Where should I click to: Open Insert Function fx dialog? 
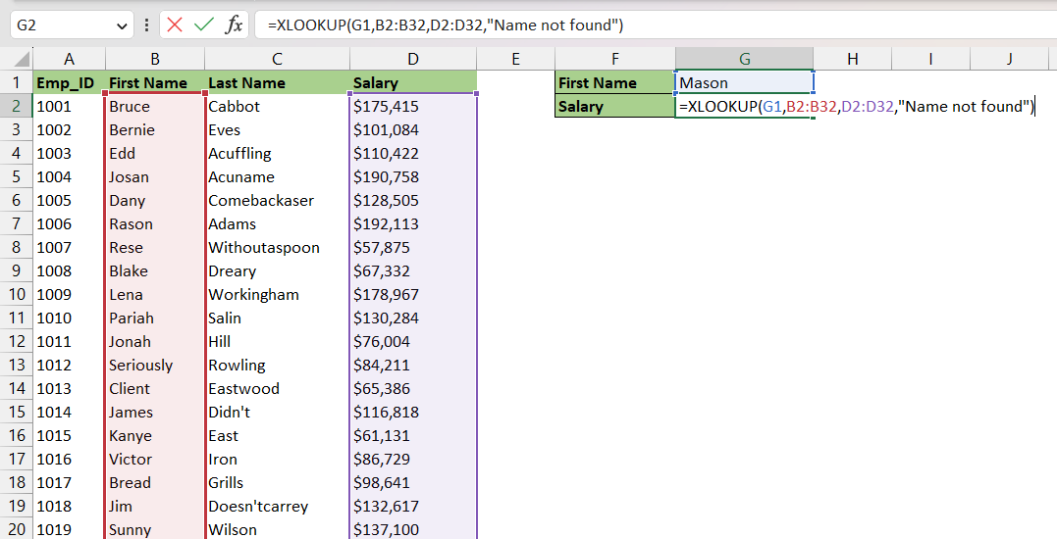tap(234, 25)
